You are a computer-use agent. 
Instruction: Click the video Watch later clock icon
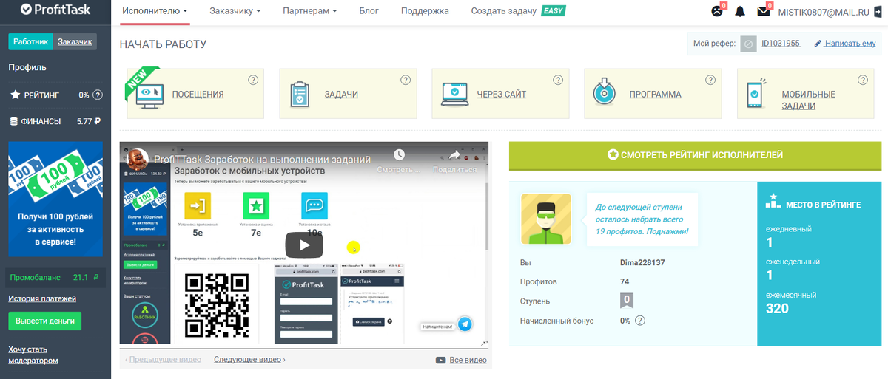[x=399, y=155]
